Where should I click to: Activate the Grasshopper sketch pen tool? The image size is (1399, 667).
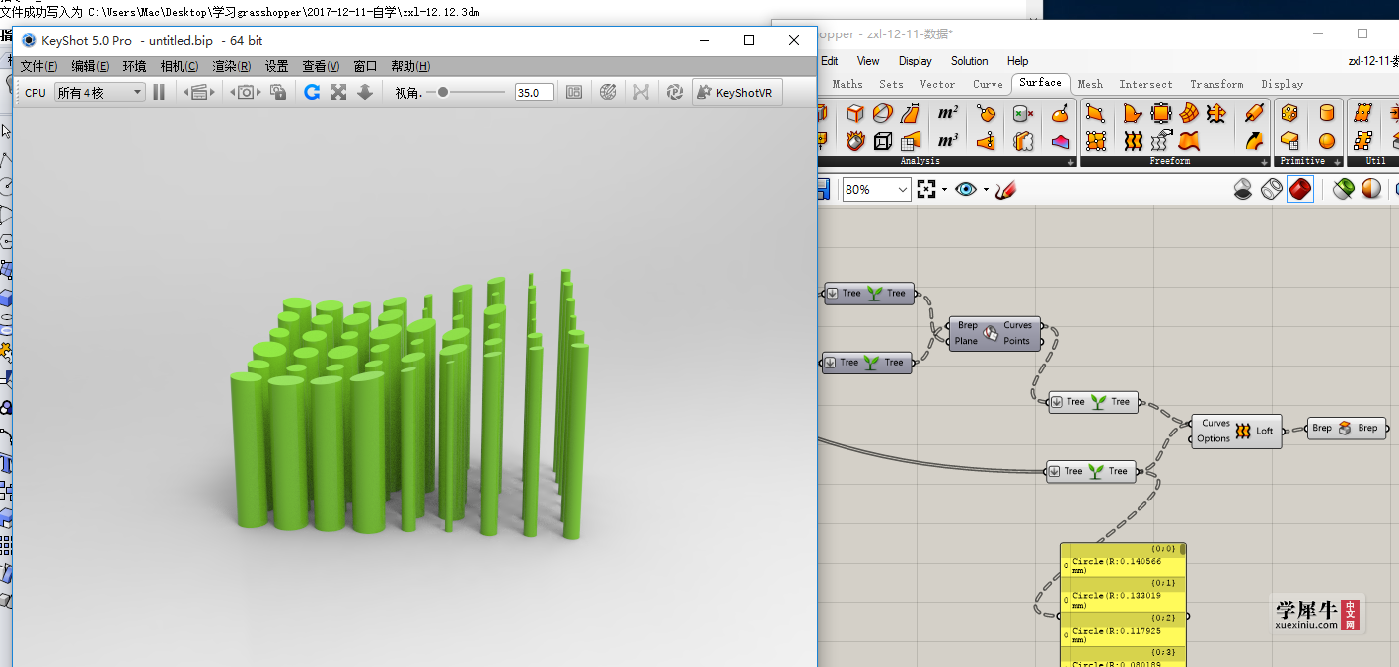pos(1005,189)
